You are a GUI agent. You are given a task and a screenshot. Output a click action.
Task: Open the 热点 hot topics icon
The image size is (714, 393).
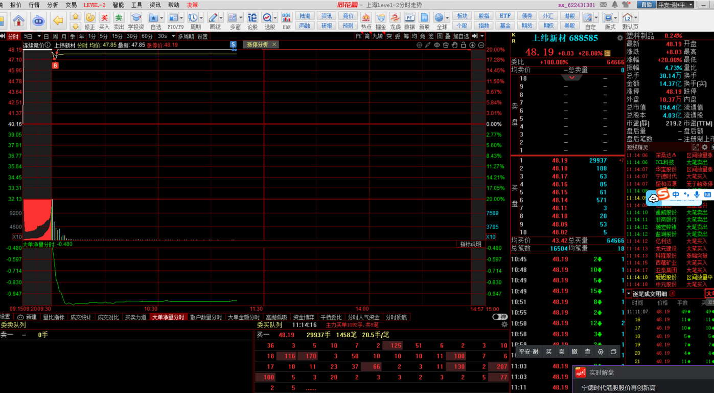(366, 20)
